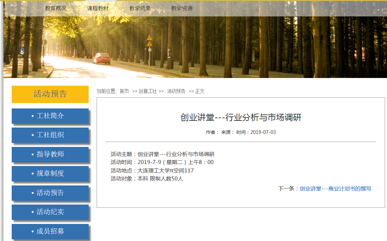Screen dimensions: 387x241
Task: Open the 课程教材 navigation menu
Action: (x=98, y=8)
